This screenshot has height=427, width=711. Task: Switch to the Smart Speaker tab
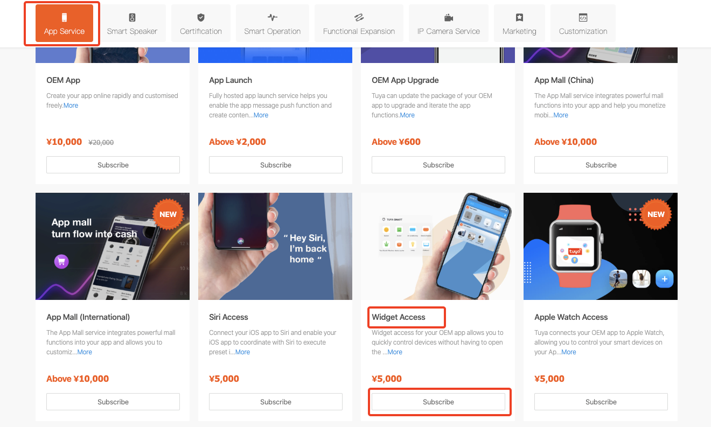point(132,24)
